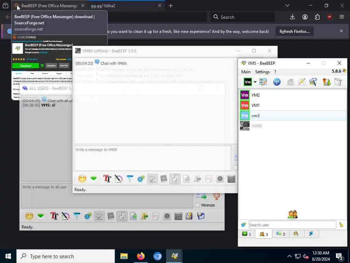The image size is (350, 263).
Task: Open the tools icon next to the pencil note
Action: 313,82
